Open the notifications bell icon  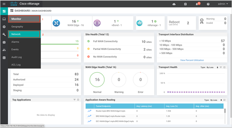[x=197, y=4]
